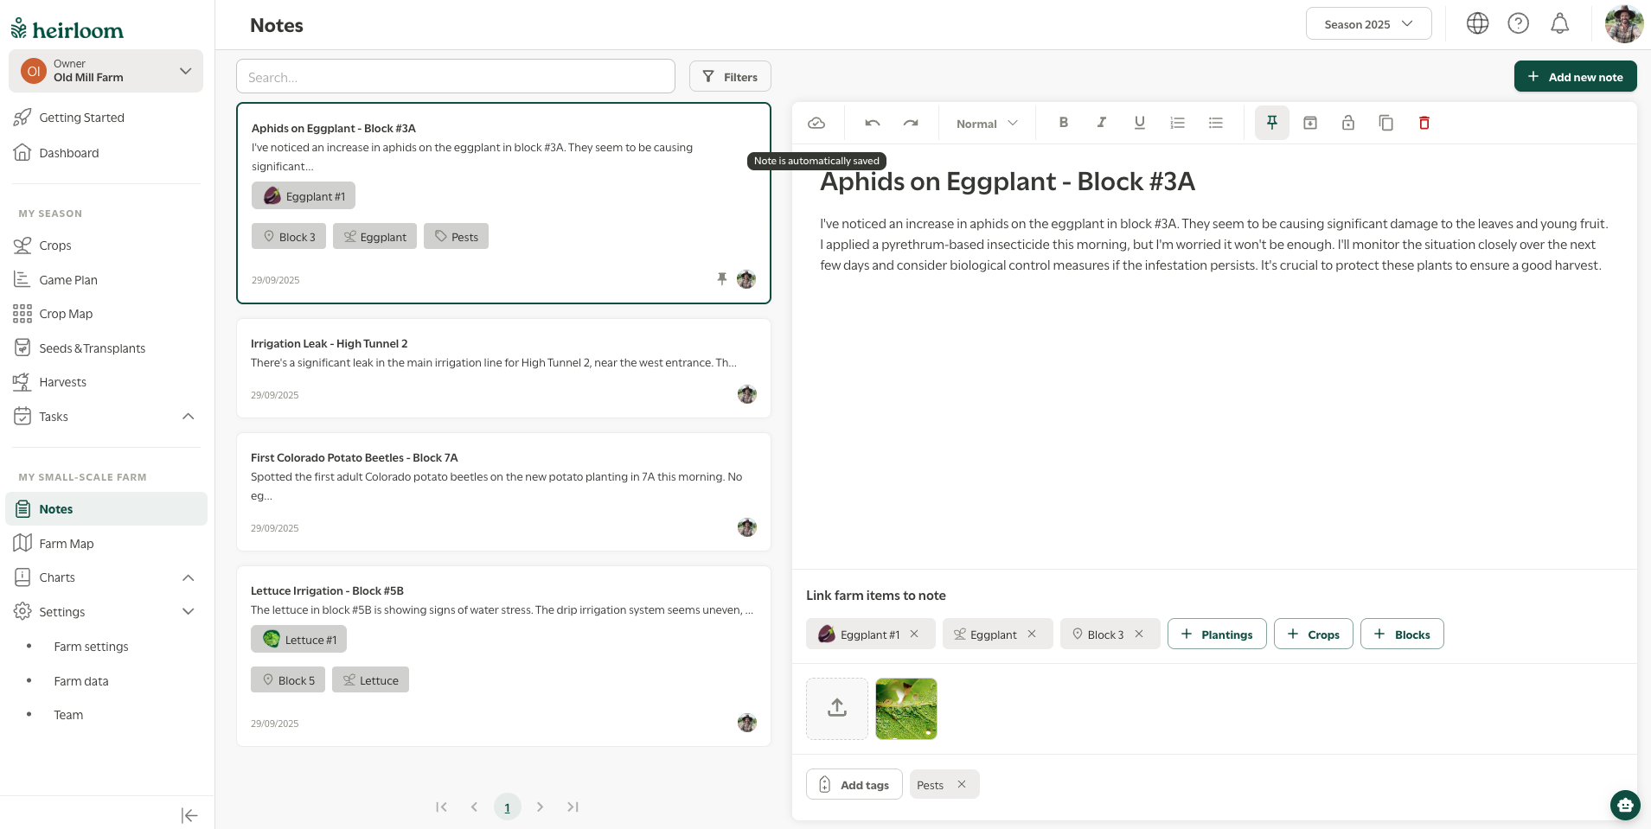Click the undo arrow in note toolbar
This screenshot has height=829, width=1651.
click(x=872, y=124)
